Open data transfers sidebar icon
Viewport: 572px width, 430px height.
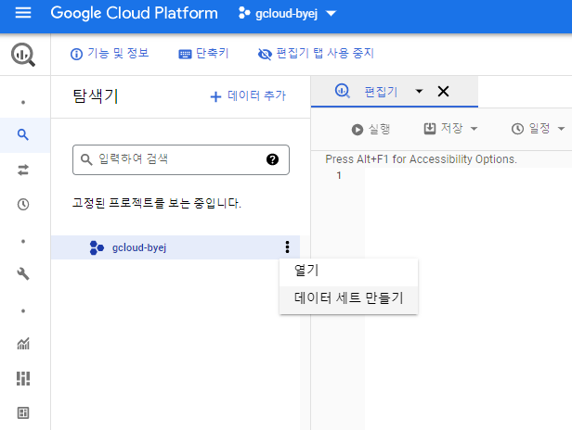[23, 170]
